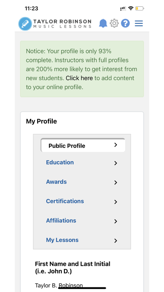Expand the Certifications chevron arrow
This screenshot has width=164, height=292.
116,202
